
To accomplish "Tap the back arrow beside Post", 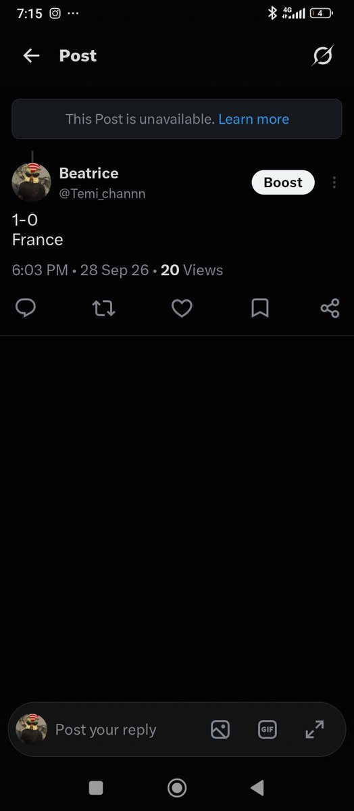I will point(31,56).
